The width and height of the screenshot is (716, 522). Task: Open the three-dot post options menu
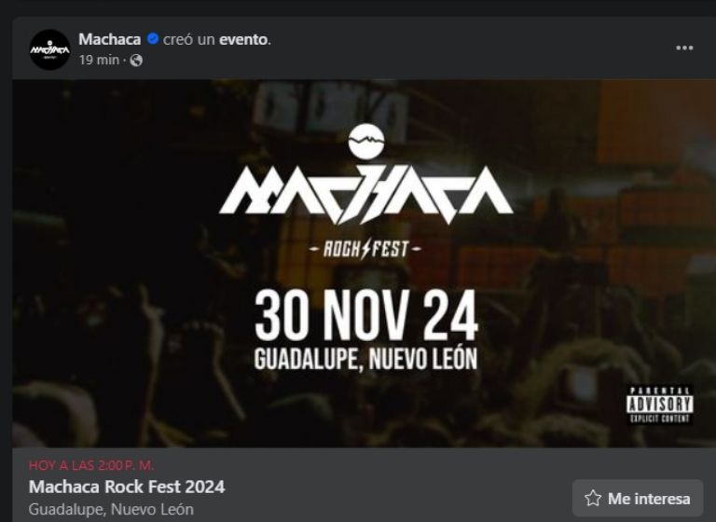pos(684,48)
